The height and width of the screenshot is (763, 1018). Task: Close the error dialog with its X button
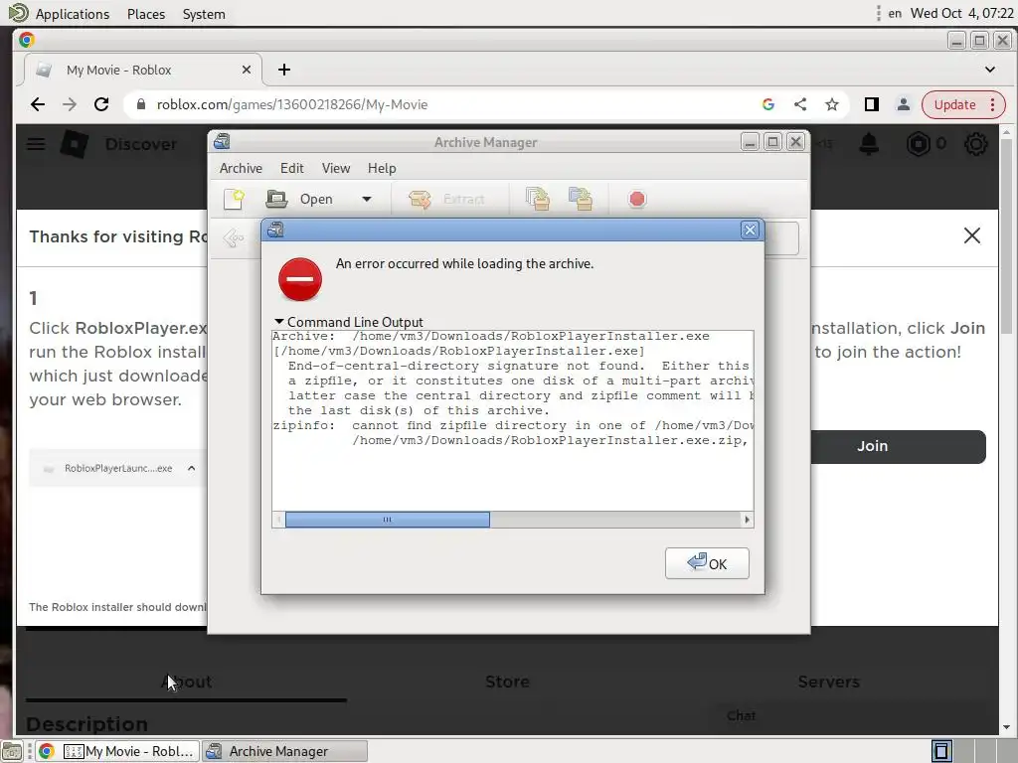pos(750,229)
